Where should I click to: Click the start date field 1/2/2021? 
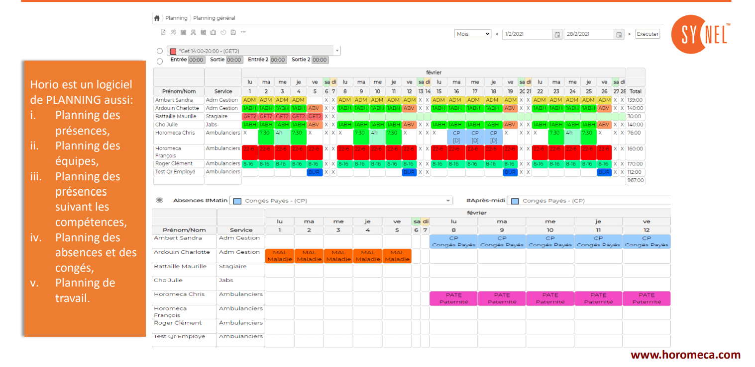(528, 34)
